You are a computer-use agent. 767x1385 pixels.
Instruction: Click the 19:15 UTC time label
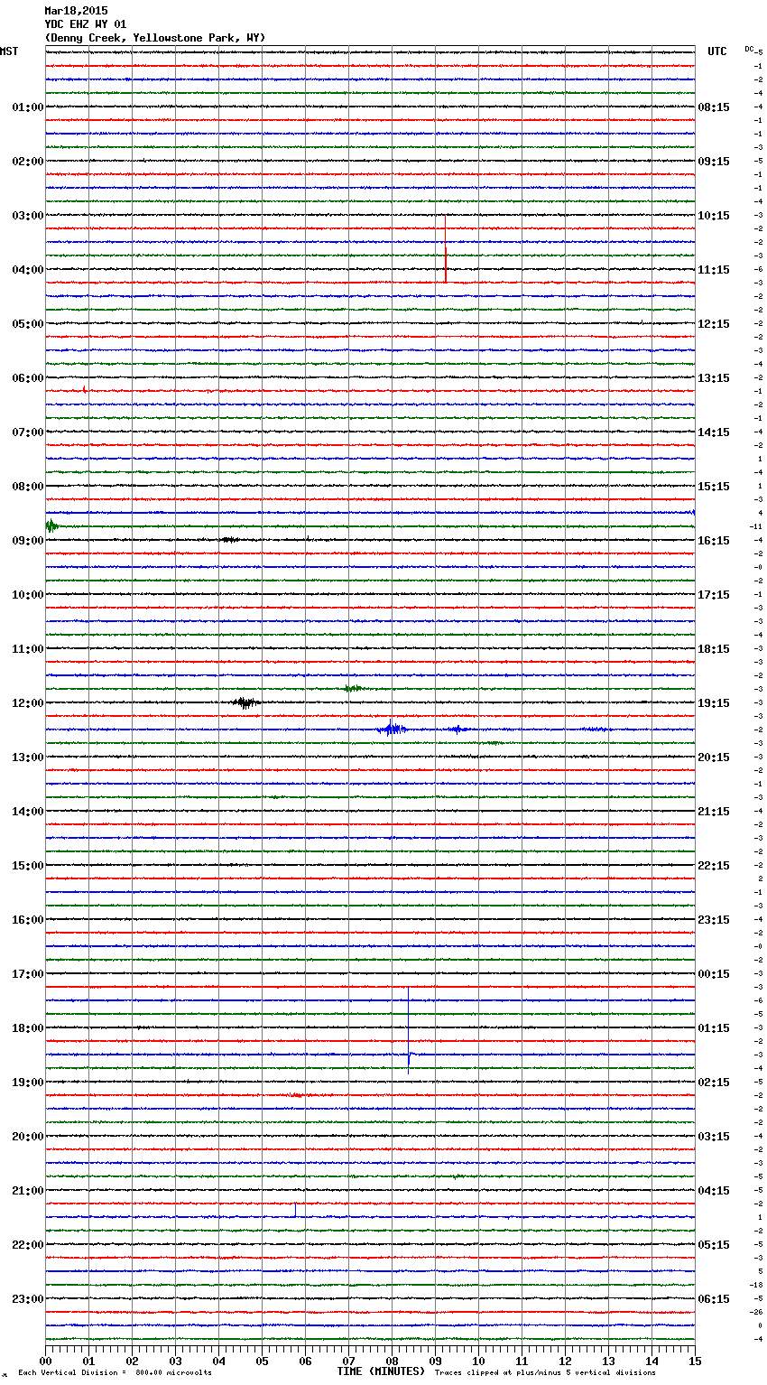[714, 703]
